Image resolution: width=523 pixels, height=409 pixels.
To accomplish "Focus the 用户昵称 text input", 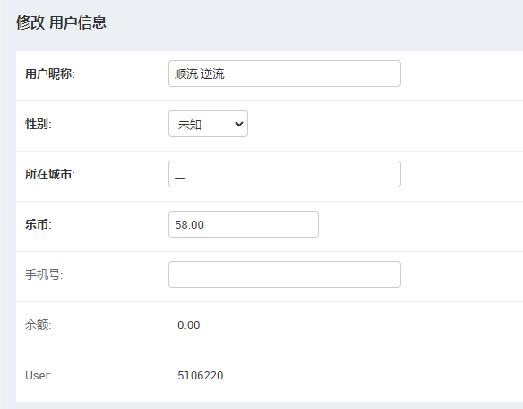I will (x=285, y=74).
